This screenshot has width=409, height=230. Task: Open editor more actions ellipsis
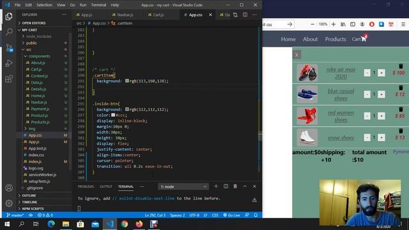[x=254, y=15]
